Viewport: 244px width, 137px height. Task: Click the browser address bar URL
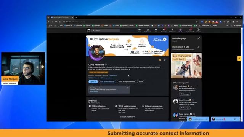(75, 22)
